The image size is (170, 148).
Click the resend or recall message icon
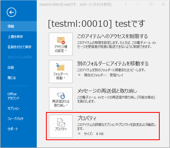click(x=61, y=95)
